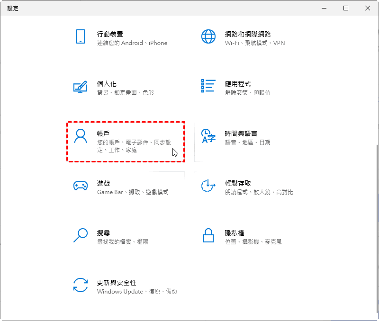This screenshot has width=379, height=321.
Task: Open the 行動裝置 settings title link
Action: tap(110, 34)
